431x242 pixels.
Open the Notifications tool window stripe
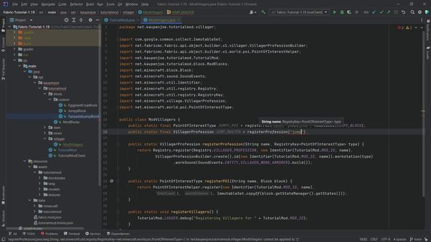[428, 30]
